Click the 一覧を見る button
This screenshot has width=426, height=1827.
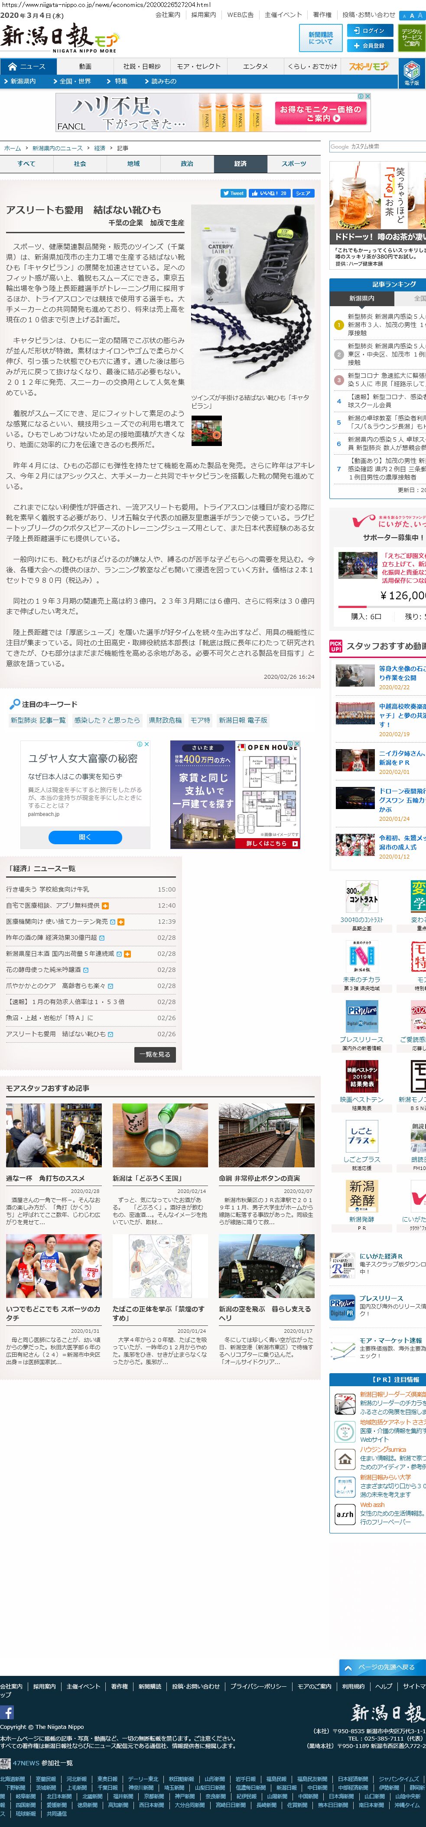(x=155, y=1054)
